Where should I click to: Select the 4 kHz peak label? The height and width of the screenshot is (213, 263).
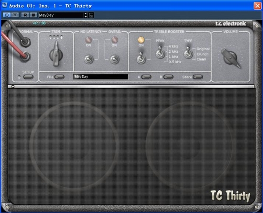pos(174,46)
